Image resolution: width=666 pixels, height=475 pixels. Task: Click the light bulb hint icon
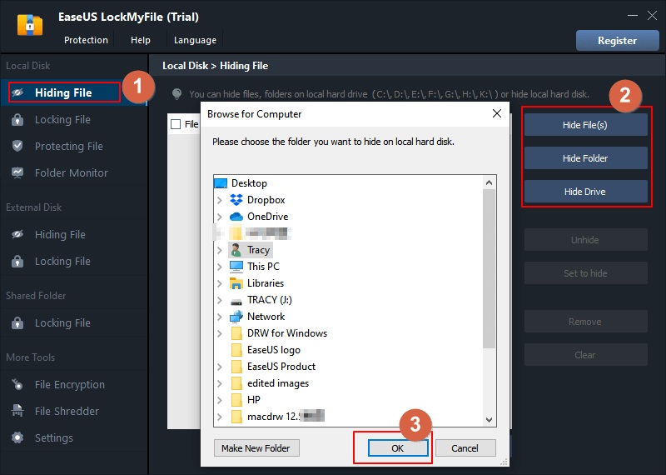pyautogui.click(x=177, y=94)
